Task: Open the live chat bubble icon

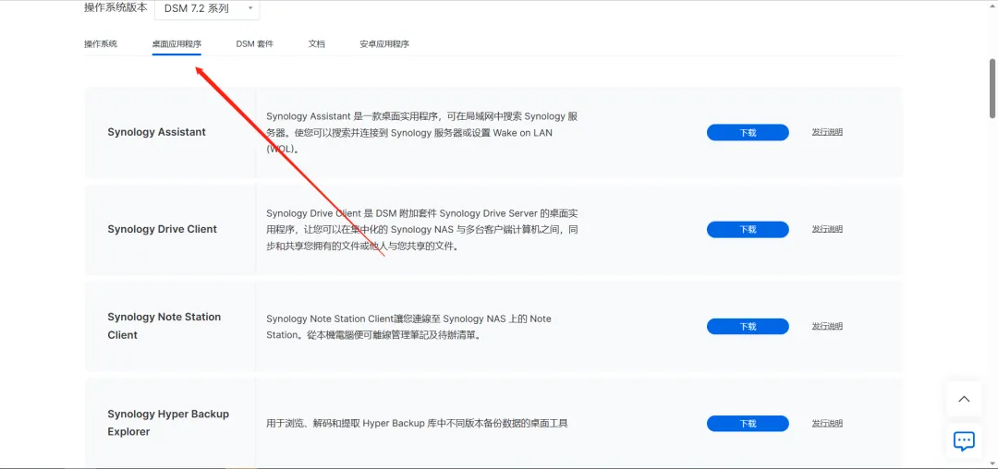Action: [x=964, y=440]
